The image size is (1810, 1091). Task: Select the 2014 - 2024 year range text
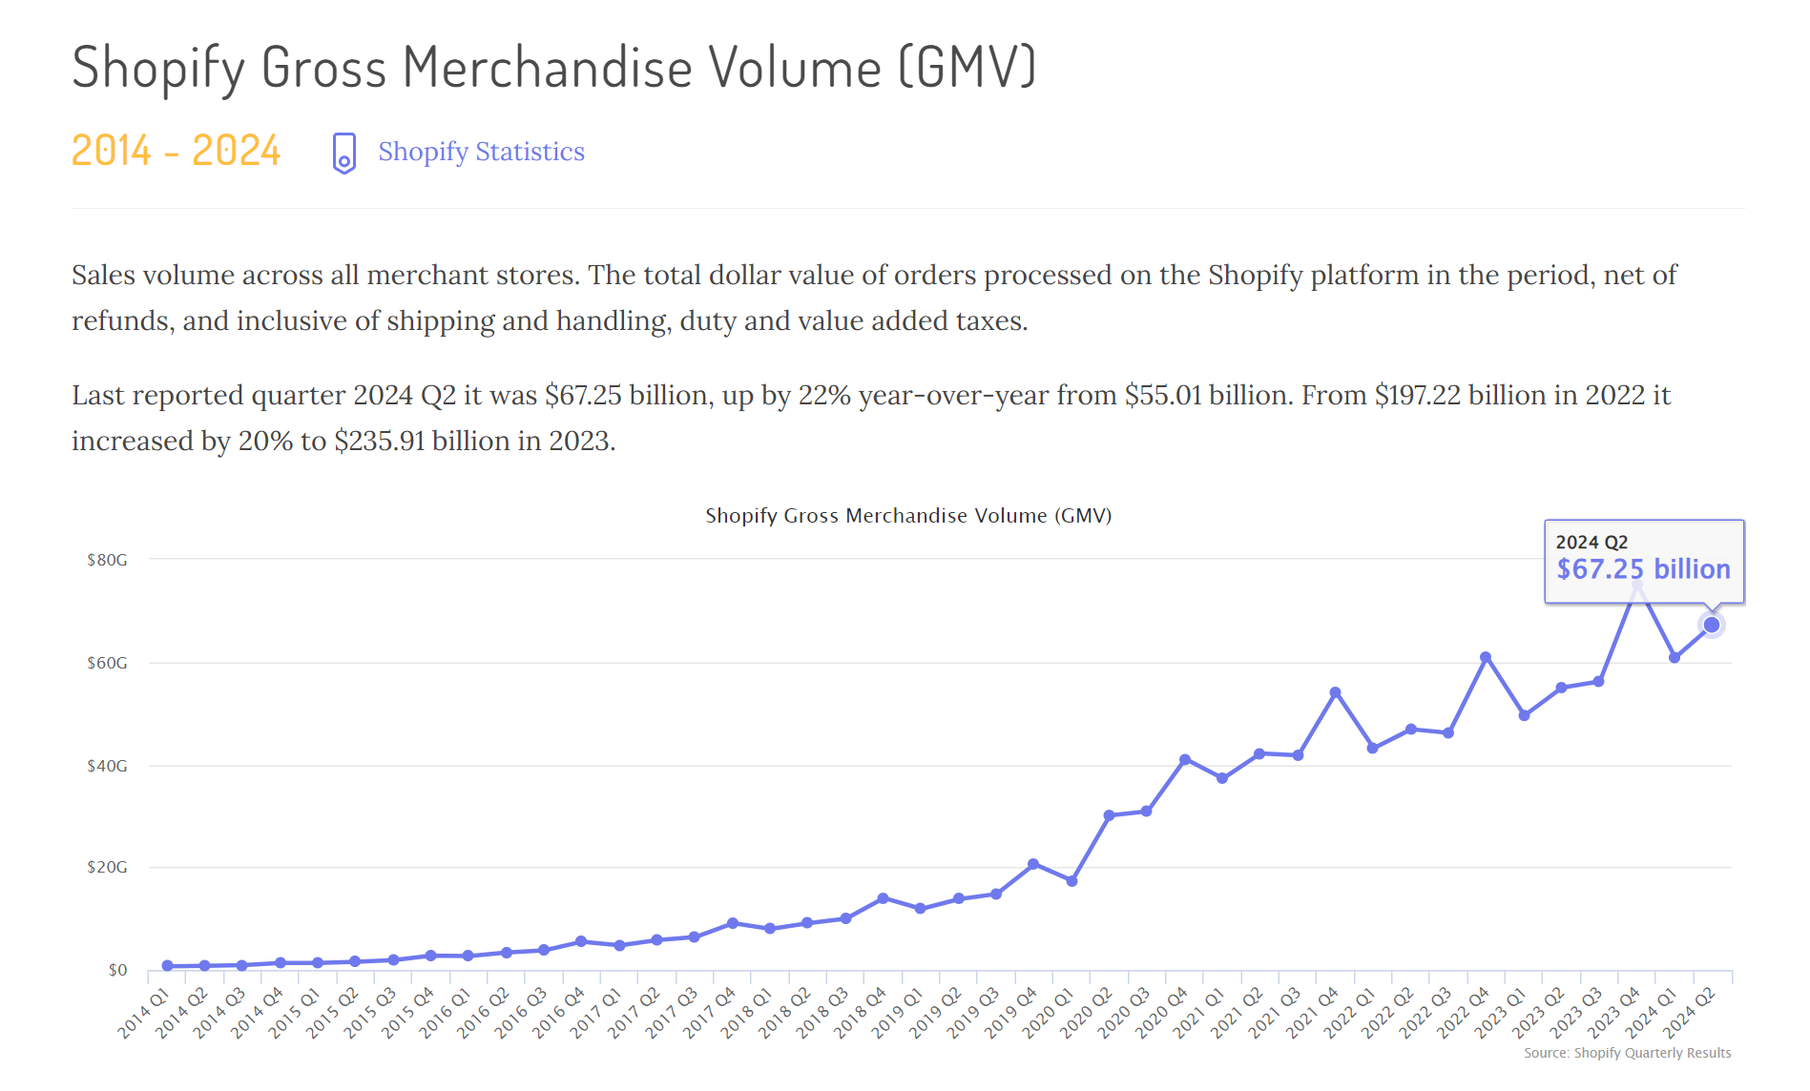[176, 151]
